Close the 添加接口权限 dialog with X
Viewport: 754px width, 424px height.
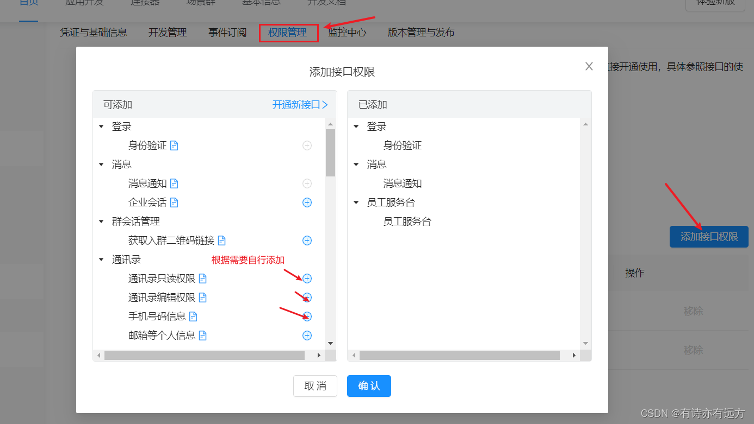pyautogui.click(x=589, y=66)
